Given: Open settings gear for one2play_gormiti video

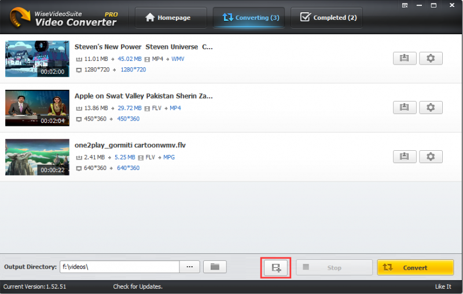Looking at the screenshot, I should point(431,157).
